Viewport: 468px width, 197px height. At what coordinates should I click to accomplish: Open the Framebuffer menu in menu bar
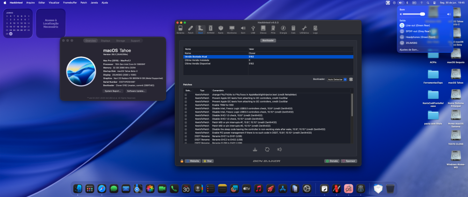pos(70,2)
